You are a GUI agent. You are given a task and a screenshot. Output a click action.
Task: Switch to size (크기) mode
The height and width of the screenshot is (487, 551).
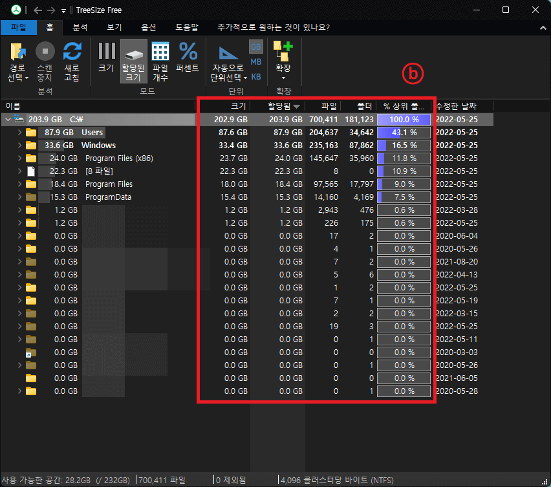click(106, 58)
